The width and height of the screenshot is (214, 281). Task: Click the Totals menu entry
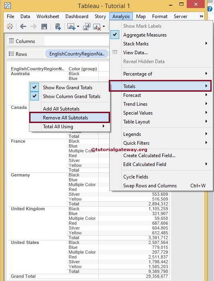pos(160,86)
